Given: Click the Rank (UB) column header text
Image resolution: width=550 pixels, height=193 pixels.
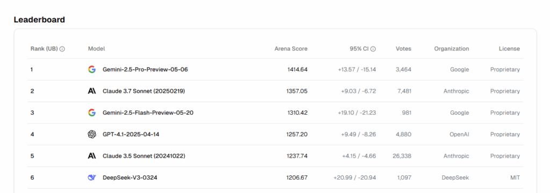Looking at the screenshot, I should coord(44,49).
